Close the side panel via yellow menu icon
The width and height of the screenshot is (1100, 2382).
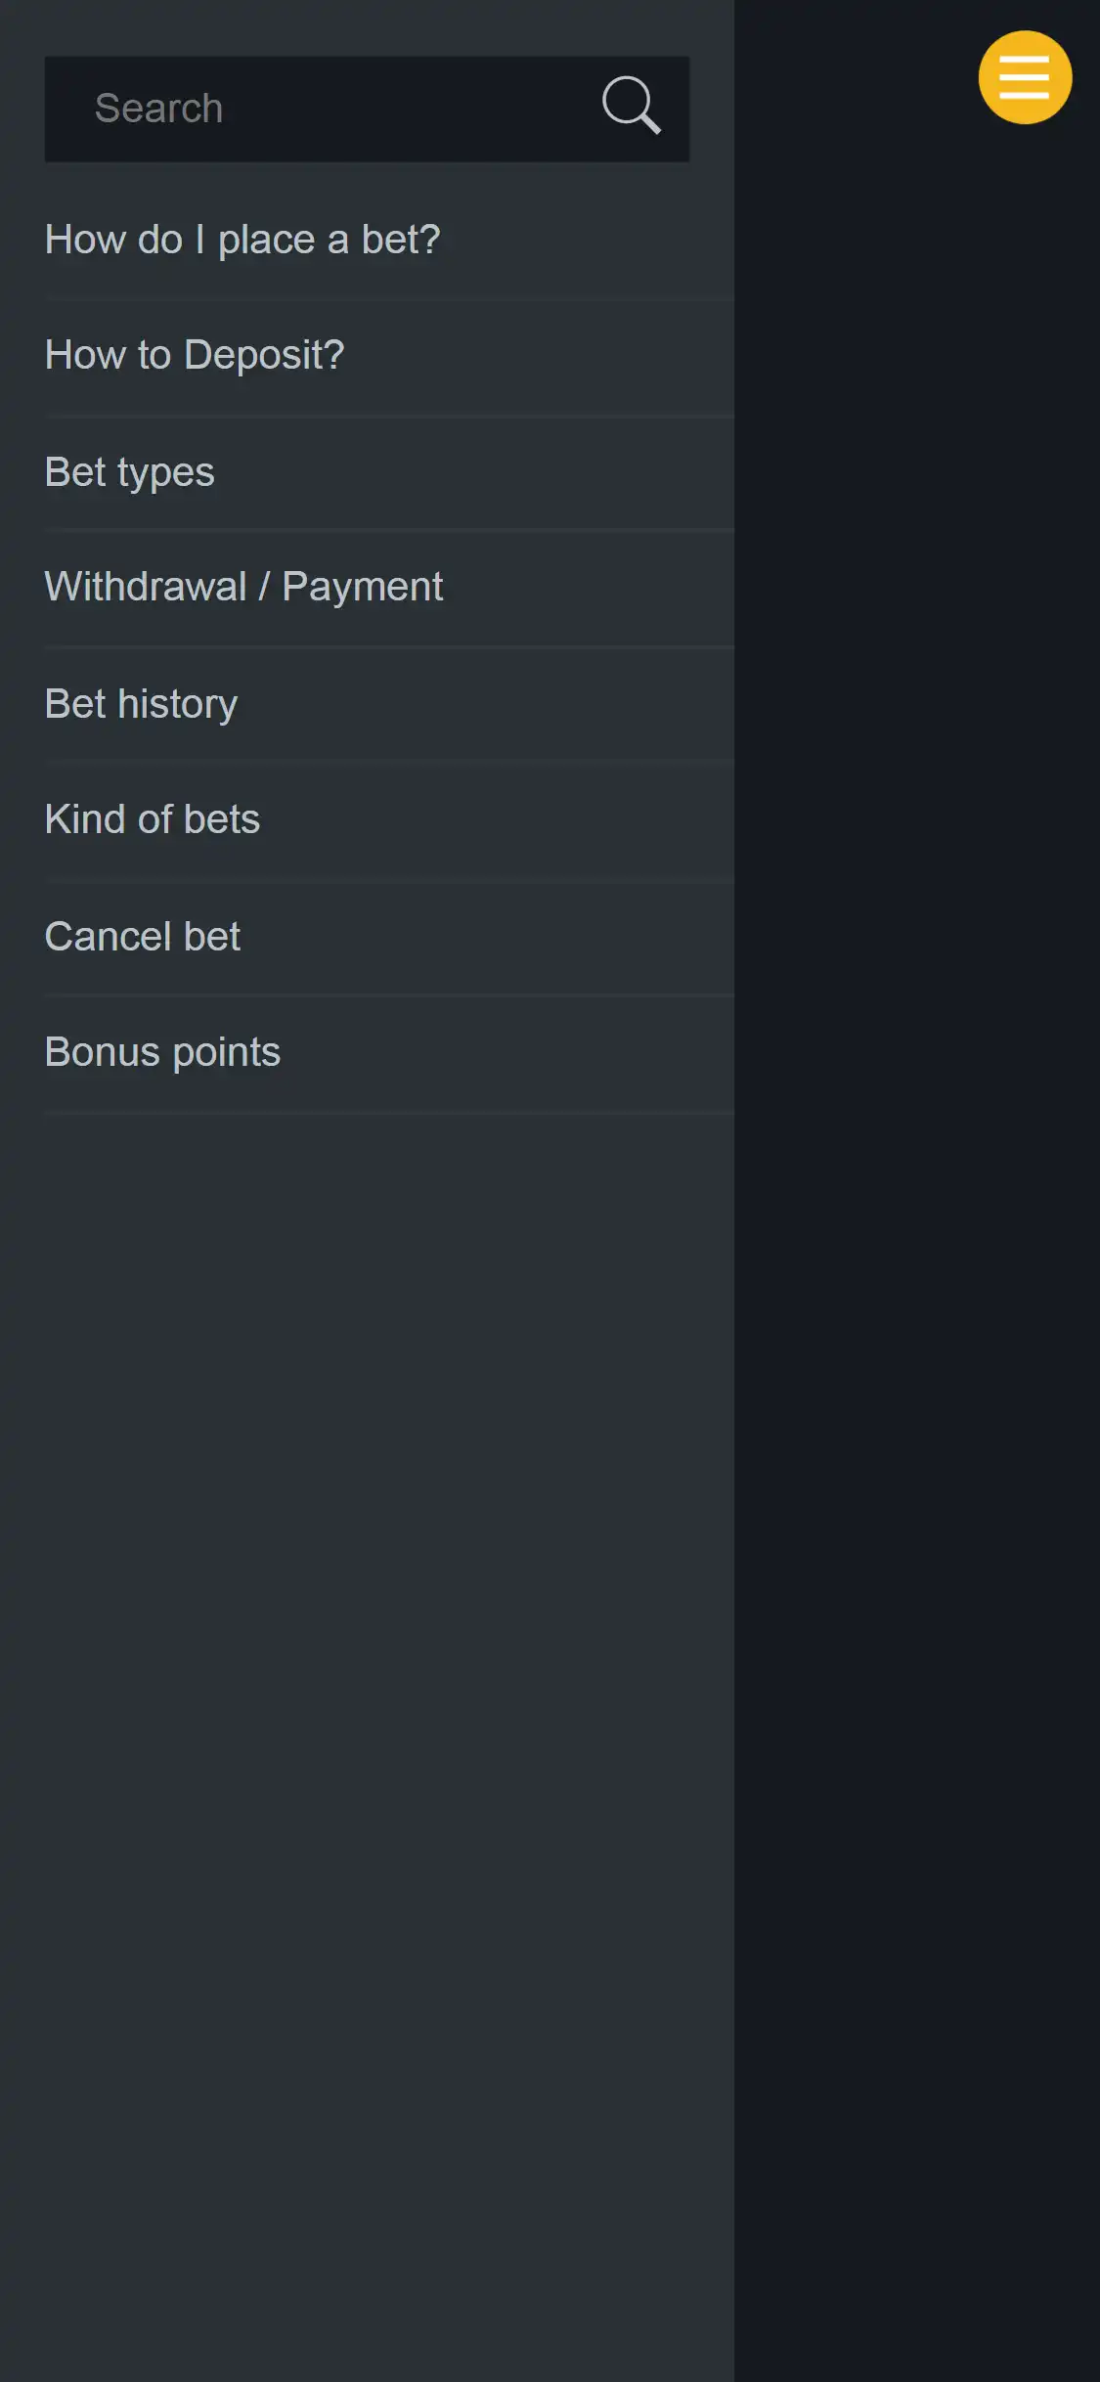pos(1025,77)
